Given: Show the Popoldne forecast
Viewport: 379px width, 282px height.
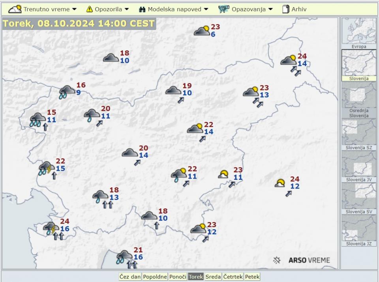Looking at the screenshot, I should [x=155, y=277].
